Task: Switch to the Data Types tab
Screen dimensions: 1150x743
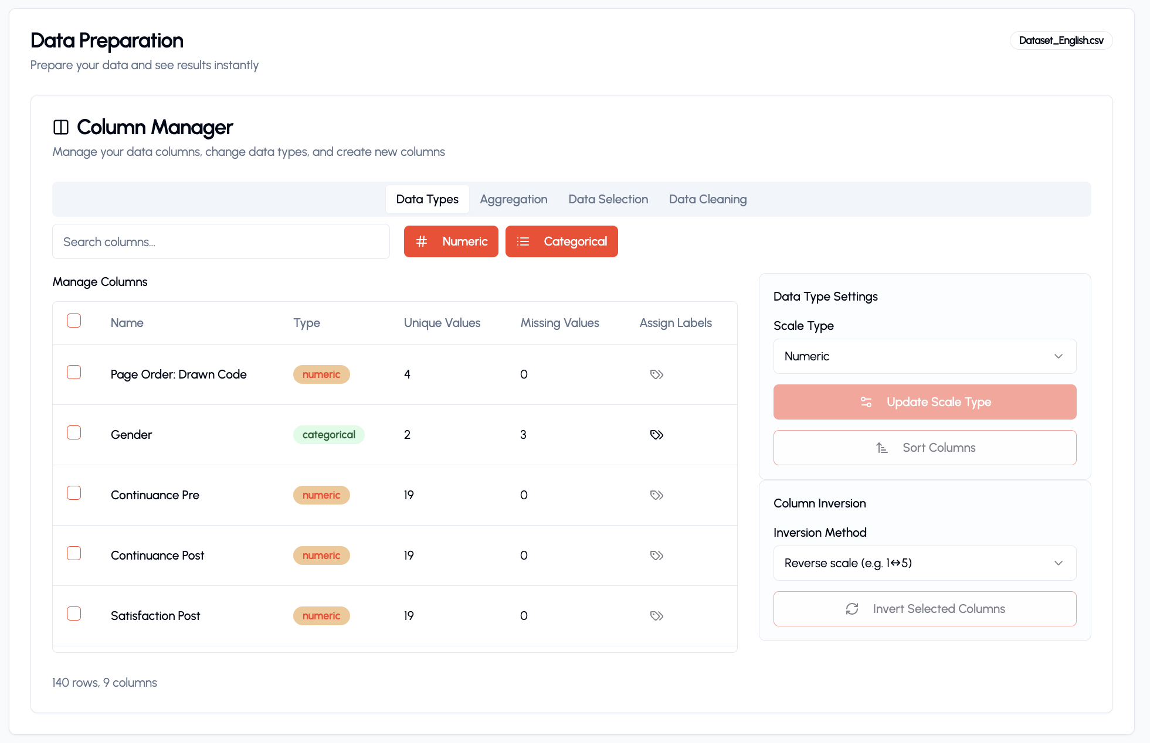Action: [428, 199]
